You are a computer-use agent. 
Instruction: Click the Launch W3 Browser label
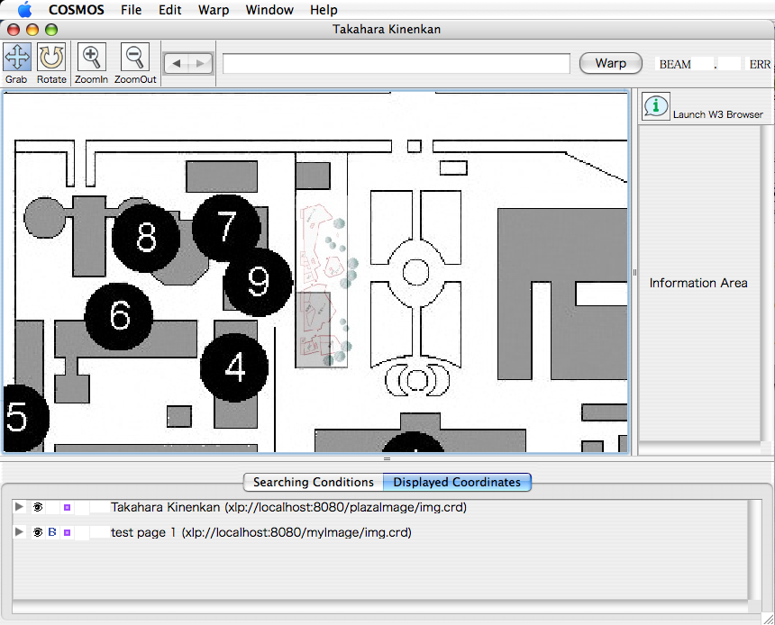(717, 114)
